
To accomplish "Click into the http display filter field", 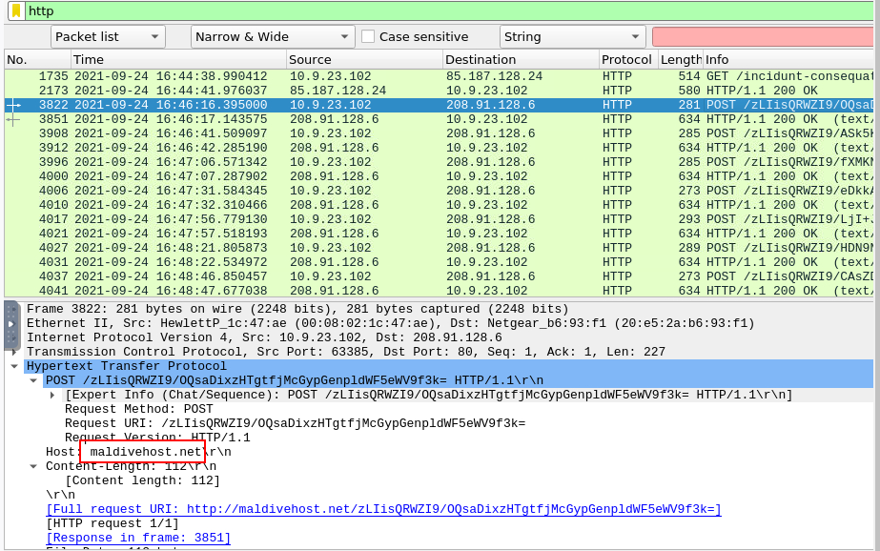I will click(x=448, y=10).
